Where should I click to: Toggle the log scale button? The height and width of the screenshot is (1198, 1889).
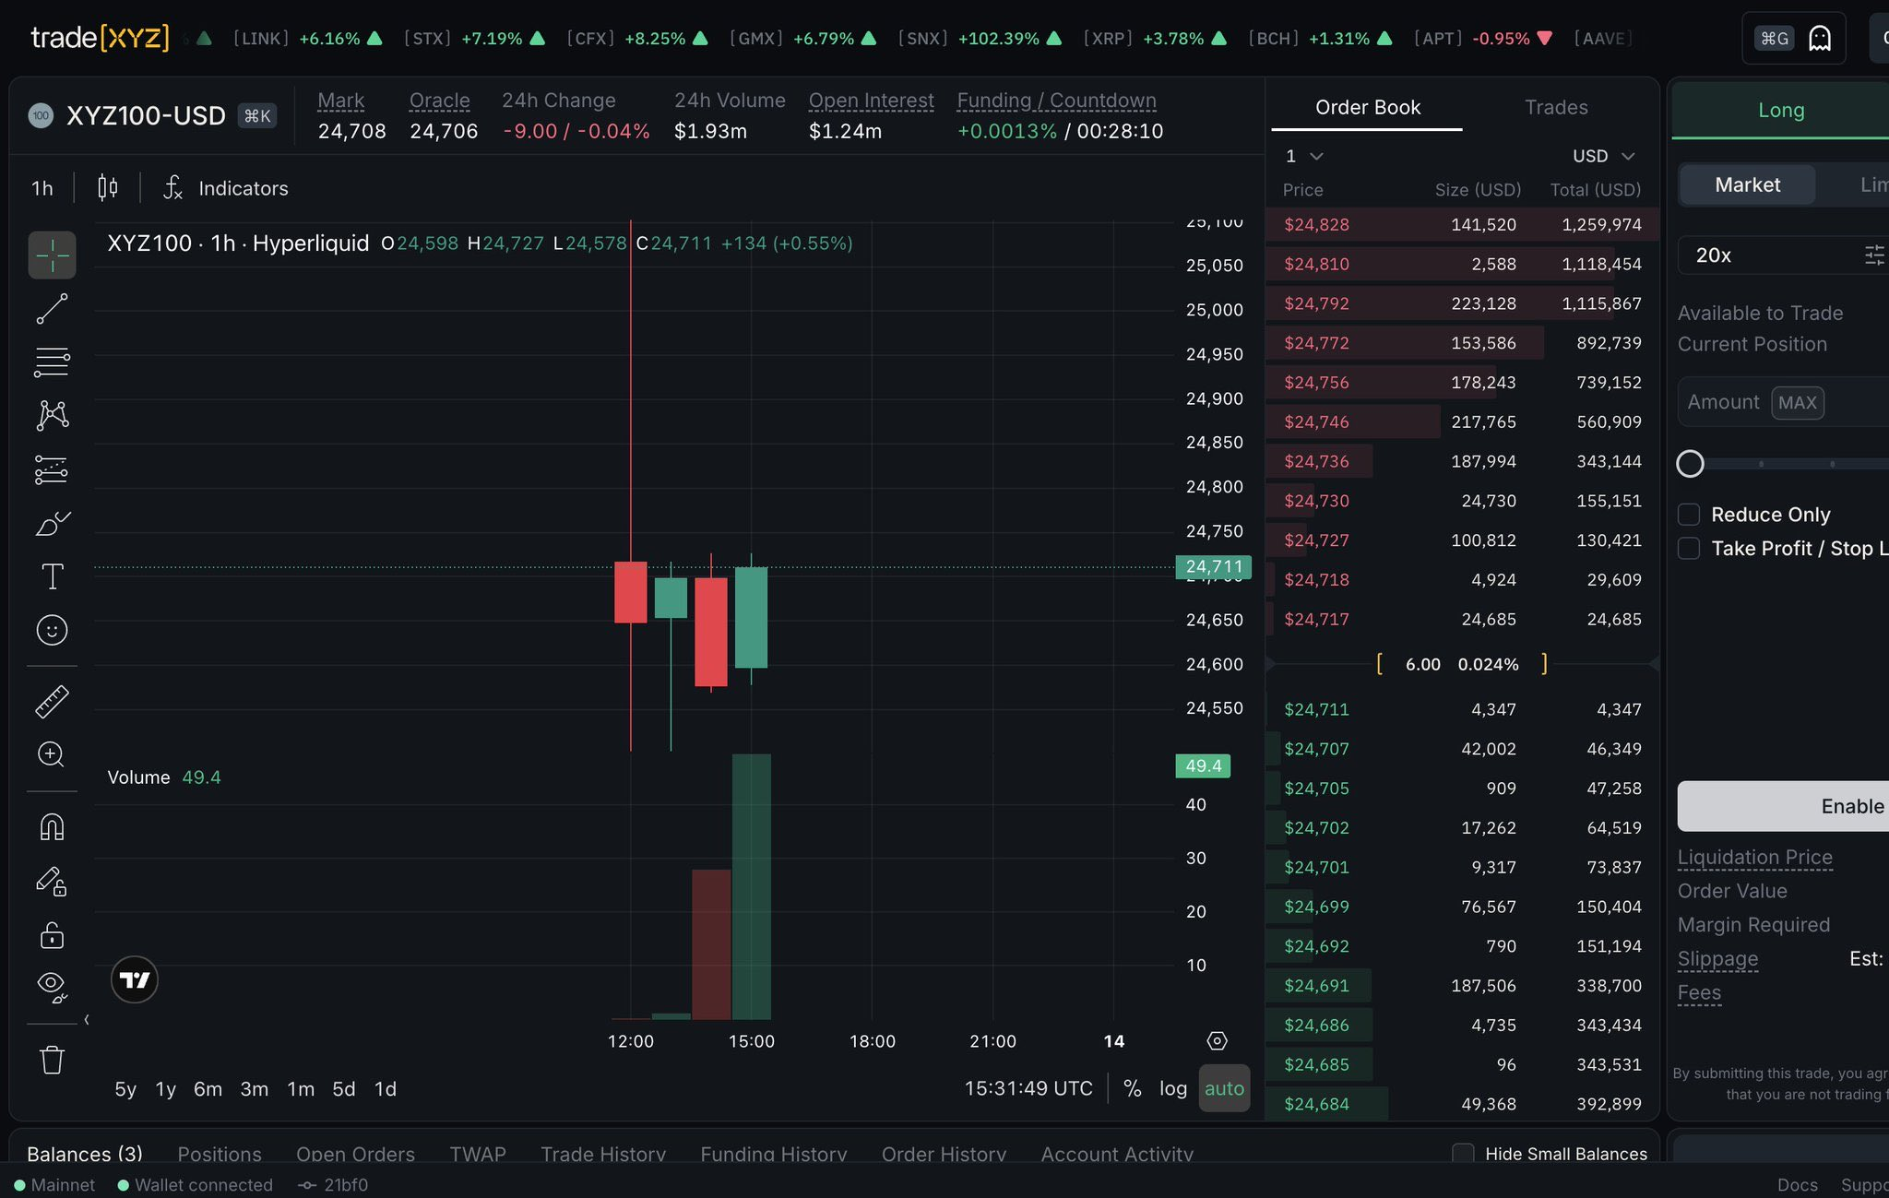(1172, 1088)
